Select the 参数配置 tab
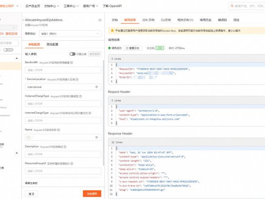 34,44
